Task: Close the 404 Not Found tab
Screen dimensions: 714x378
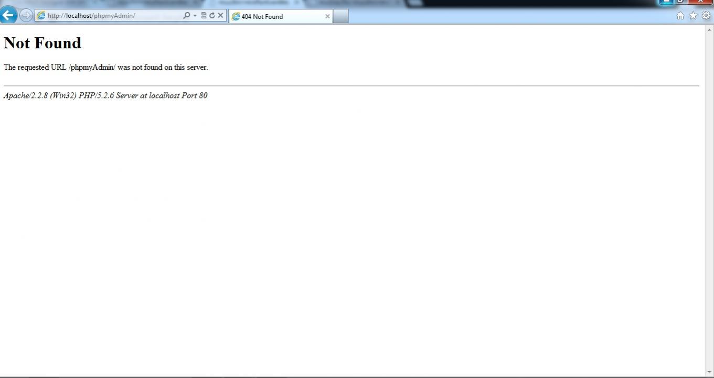Action: (327, 16)
